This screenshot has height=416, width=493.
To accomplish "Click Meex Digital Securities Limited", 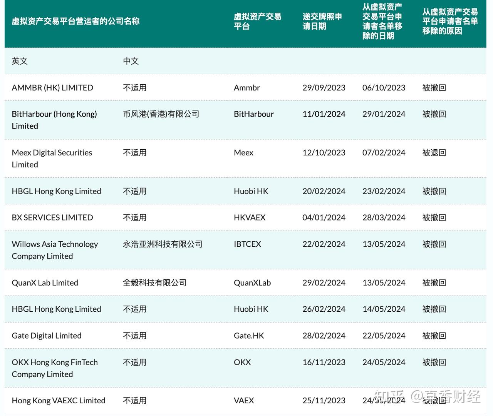I will pos(52,159).
